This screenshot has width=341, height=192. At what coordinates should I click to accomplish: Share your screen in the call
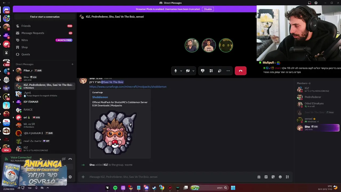[203, 71]
